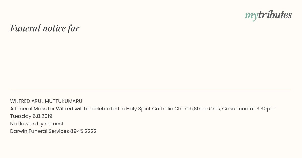Image resolution: width=302 pixels, height=158 pixels.
Task: Click the surname MUTTUKUMARU
Action: coord(63,101)
